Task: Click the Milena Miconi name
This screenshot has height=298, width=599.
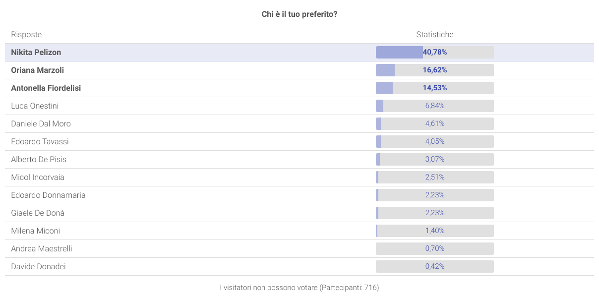Action: click(x=36, y=231)
